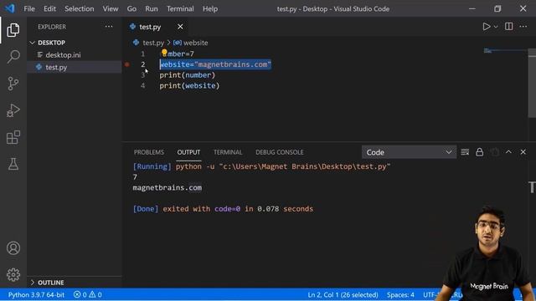
Task: Open the Source Control view
Action: [x=13, y=84]
